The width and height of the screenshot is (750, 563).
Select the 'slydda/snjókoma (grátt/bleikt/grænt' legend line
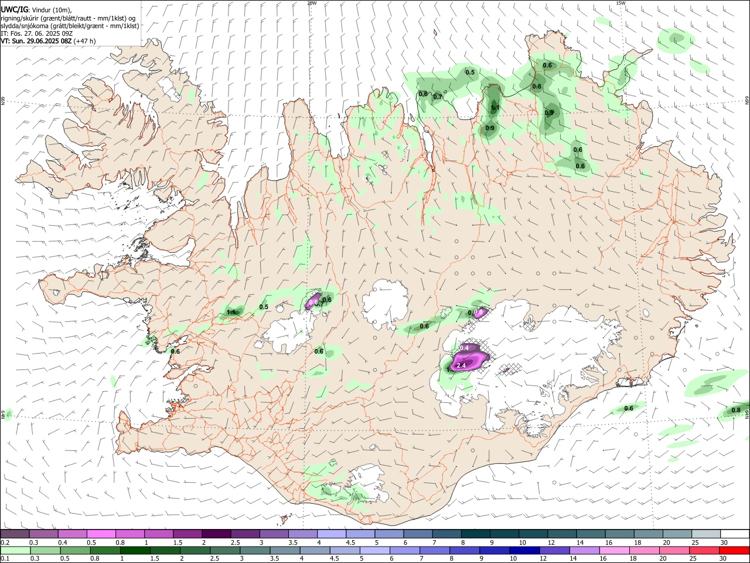tap(70, 26)
